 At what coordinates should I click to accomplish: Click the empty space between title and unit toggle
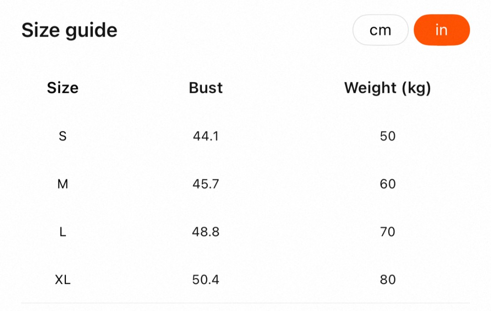pos(234,30)
